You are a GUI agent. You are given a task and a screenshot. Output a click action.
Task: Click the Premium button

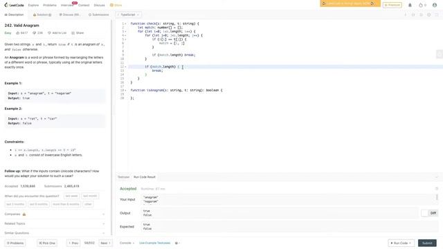coord(392,5)
